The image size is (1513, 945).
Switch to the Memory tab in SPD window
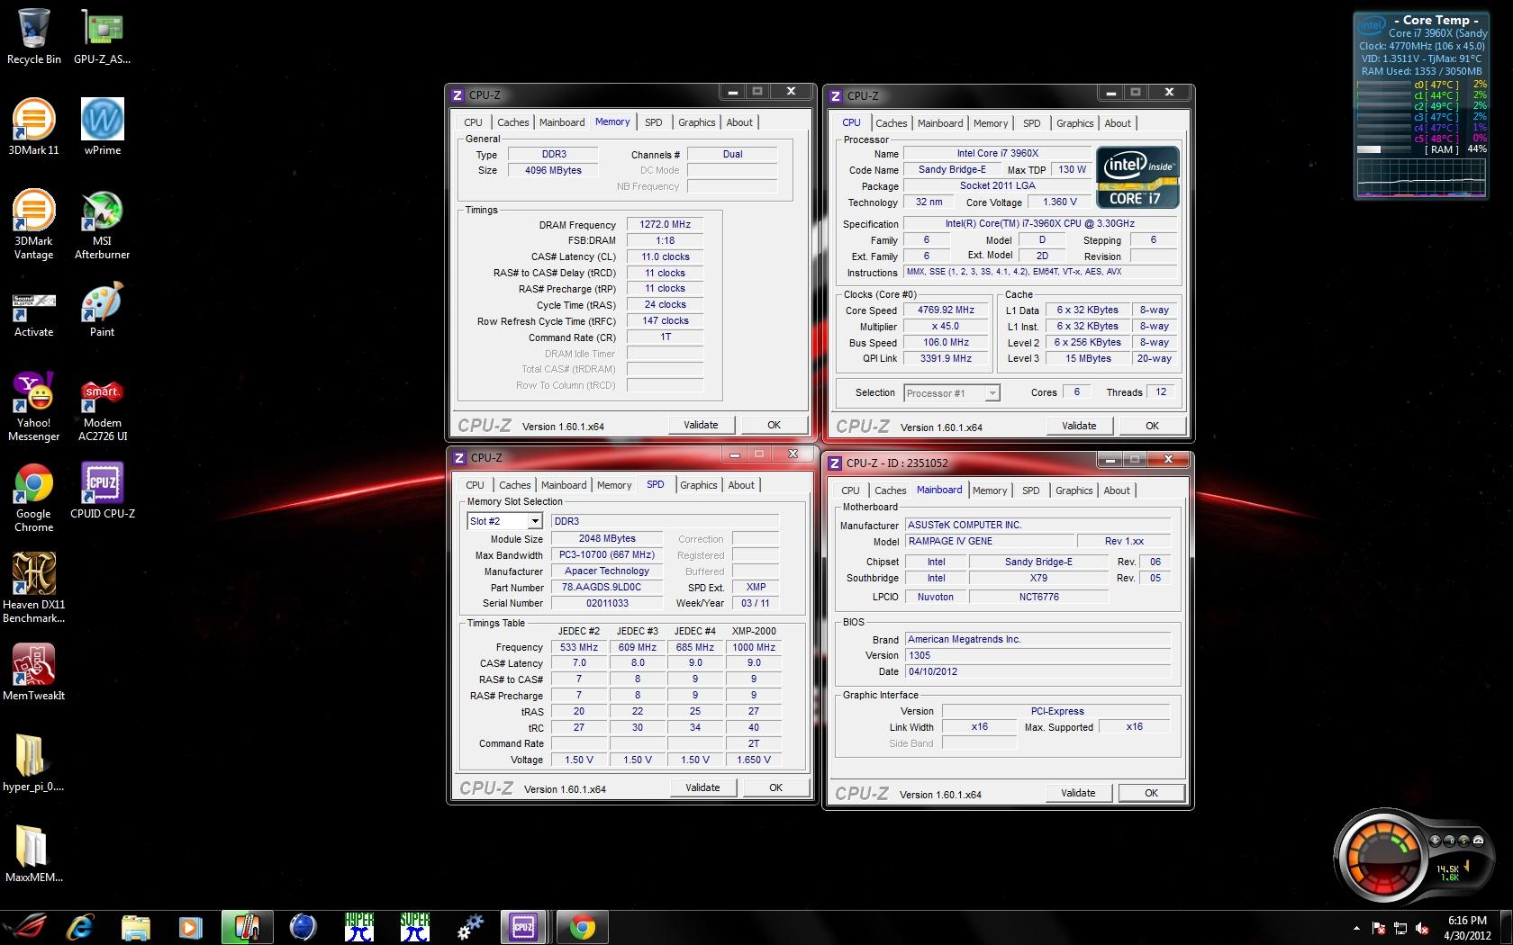pyautogui.click(x=614, y=485)
